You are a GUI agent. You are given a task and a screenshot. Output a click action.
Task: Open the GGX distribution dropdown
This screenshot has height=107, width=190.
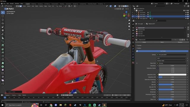click(172, 58)
